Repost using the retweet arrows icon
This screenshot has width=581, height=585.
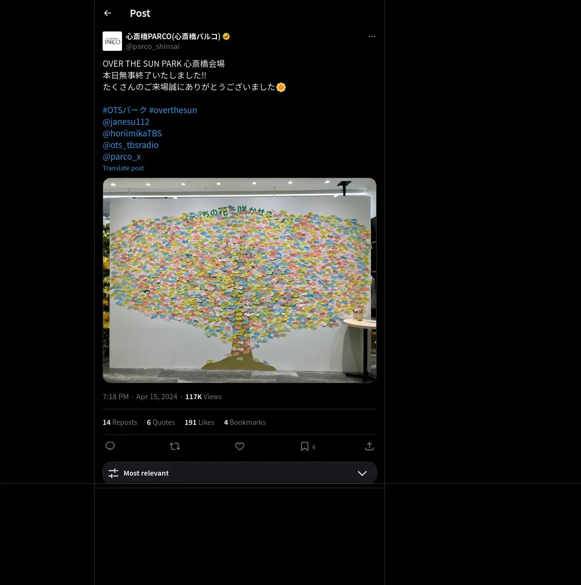(175, 446)
